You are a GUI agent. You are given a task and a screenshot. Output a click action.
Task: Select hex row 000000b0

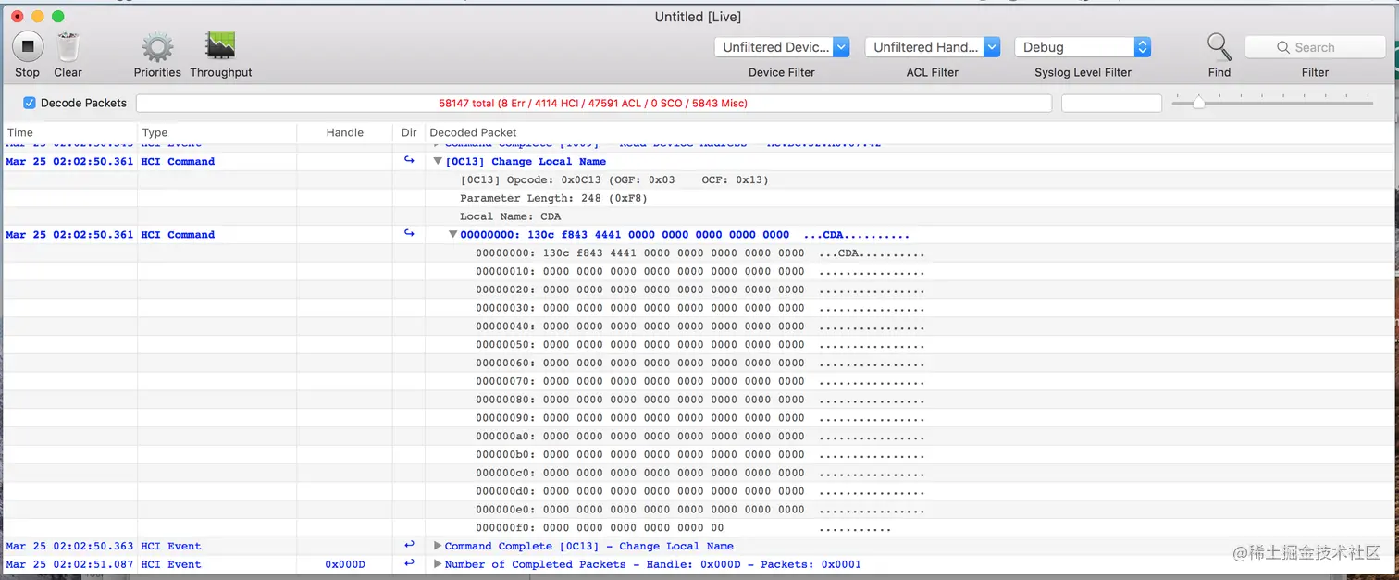[x=699, y=454]
